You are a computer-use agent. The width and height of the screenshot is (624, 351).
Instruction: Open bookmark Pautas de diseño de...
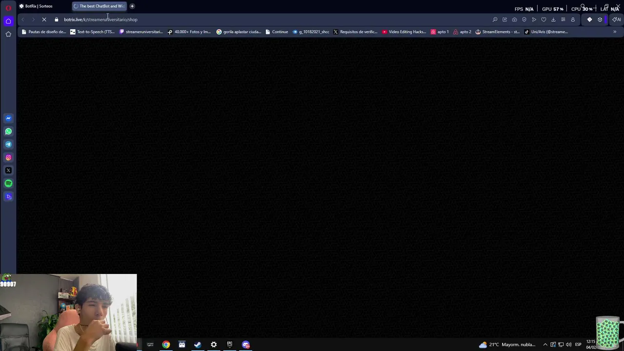click(44, 32)
